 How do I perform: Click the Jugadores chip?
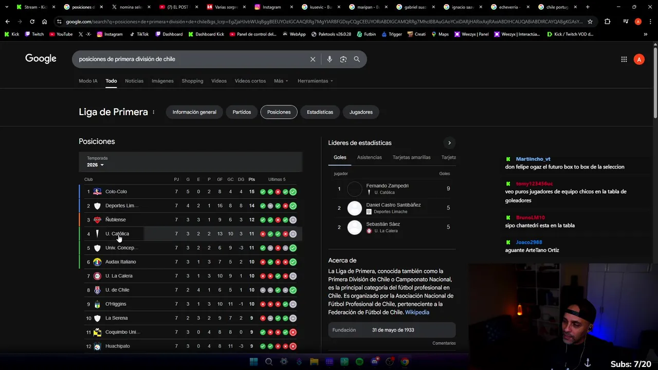(361, 112)
